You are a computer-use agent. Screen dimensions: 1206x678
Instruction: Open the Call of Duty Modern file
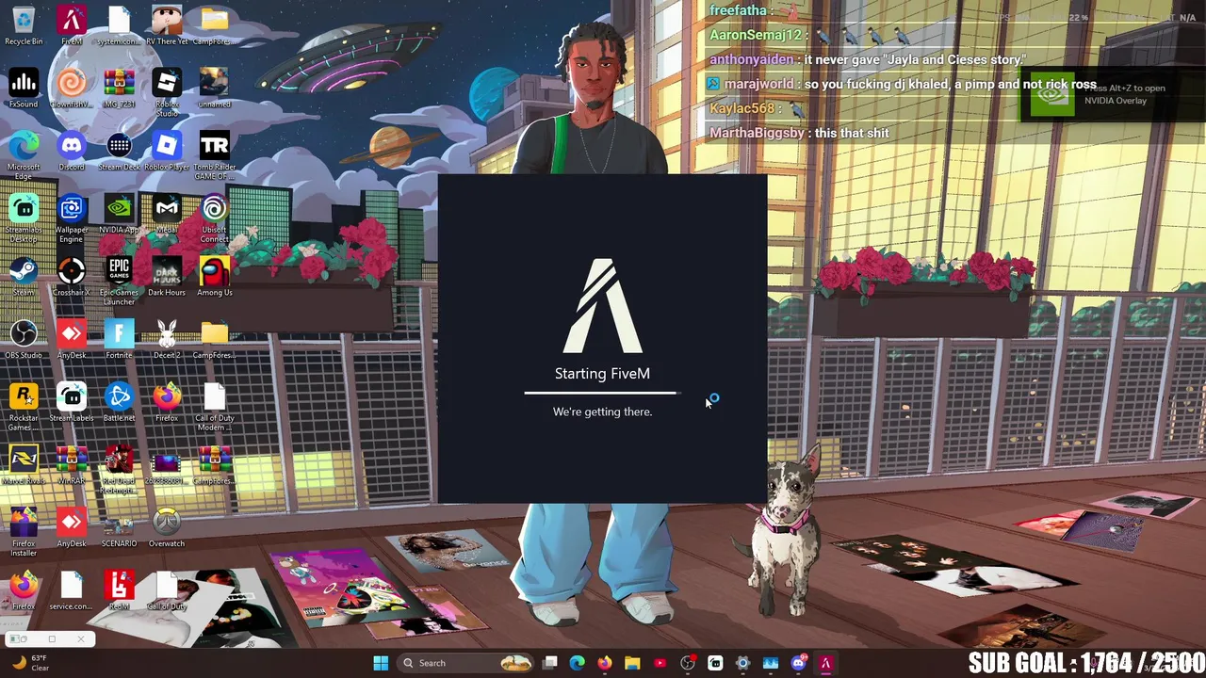215,407
